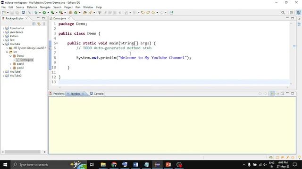Viewport: 302px width, 169px height.
Task: Click the Save icon in the toolbar
Action: 12,13
